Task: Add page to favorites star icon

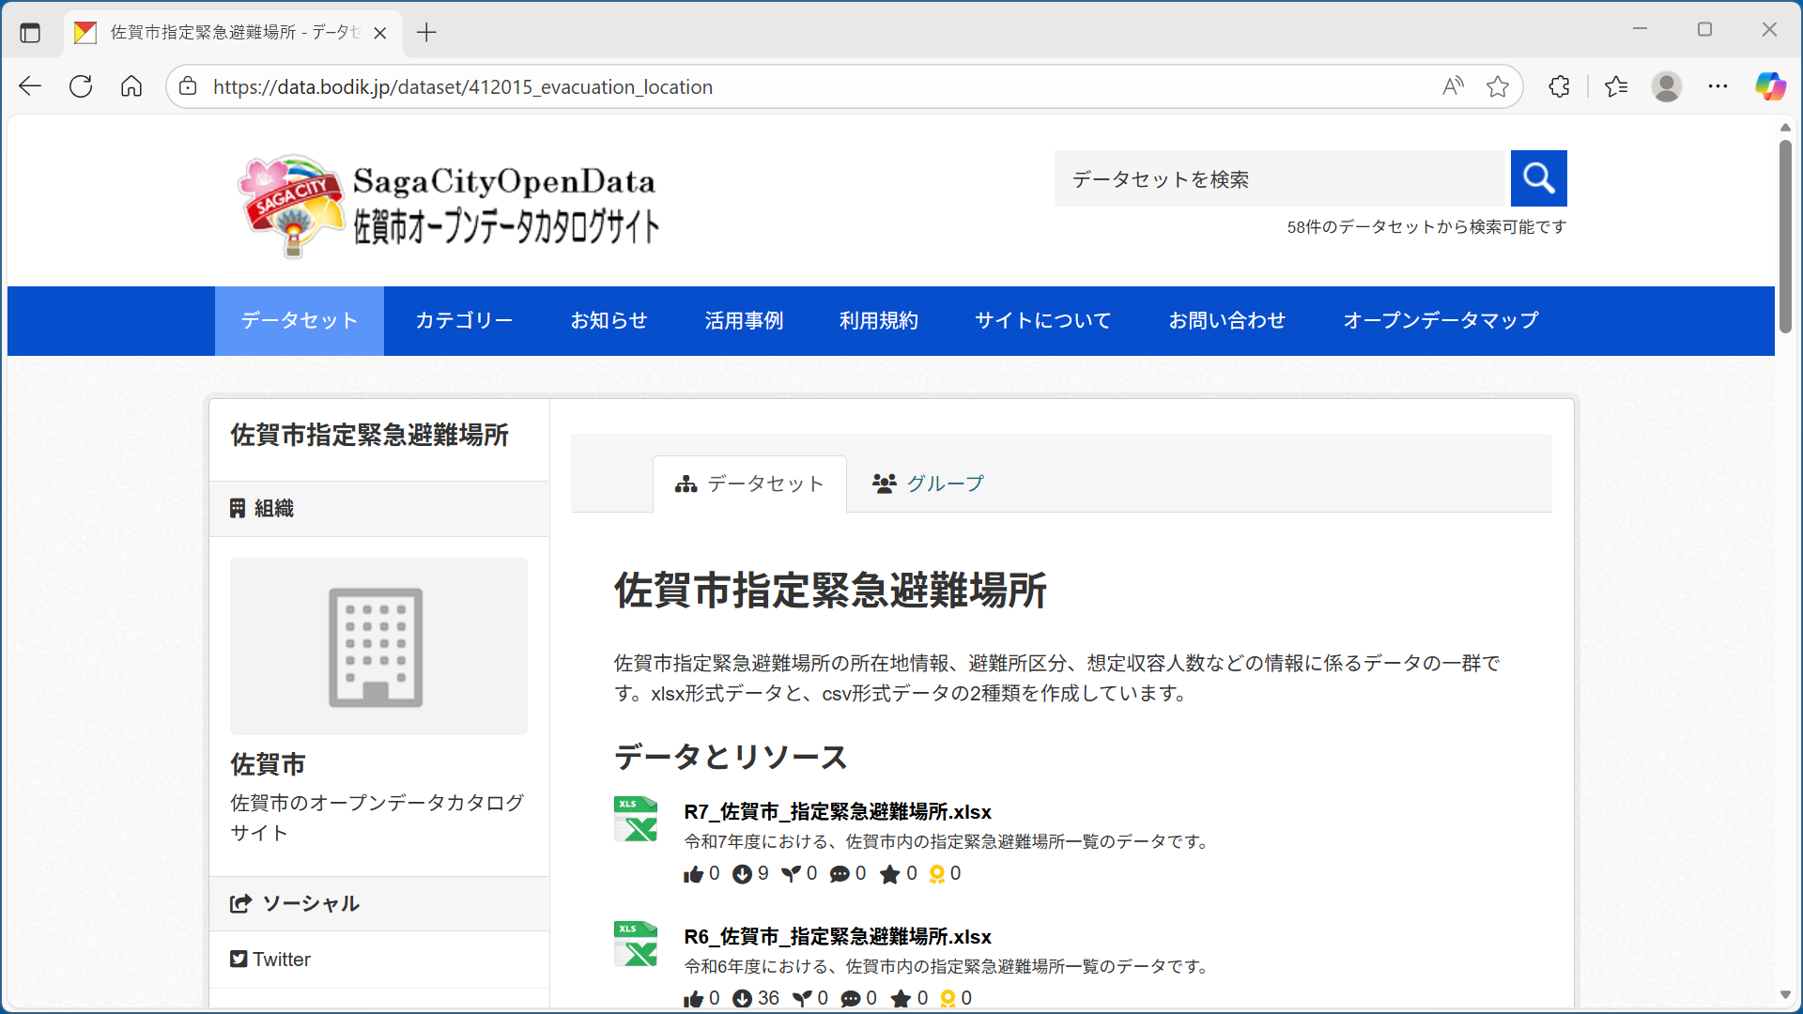Action: point(1498,86)
